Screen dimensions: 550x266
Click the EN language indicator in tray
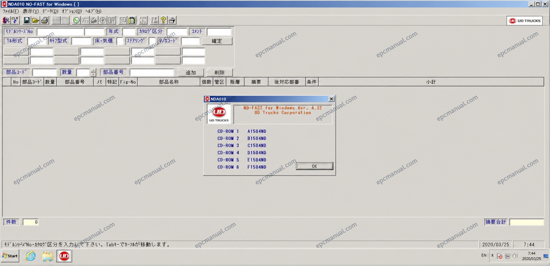click(x=484, y=255)
